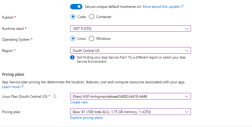252x127 pixels.
Task: Click the Operating System field label
Action: tap(16, 40)
